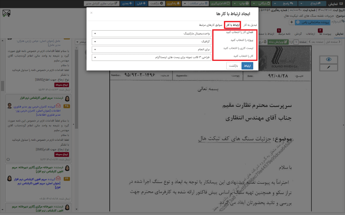Click the blue ارتباط button
The image size is (345, 215).
tap(248, 65)
